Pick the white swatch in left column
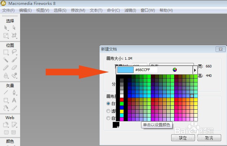The height and width of the screenshot is (146, 227). point(122,96)
